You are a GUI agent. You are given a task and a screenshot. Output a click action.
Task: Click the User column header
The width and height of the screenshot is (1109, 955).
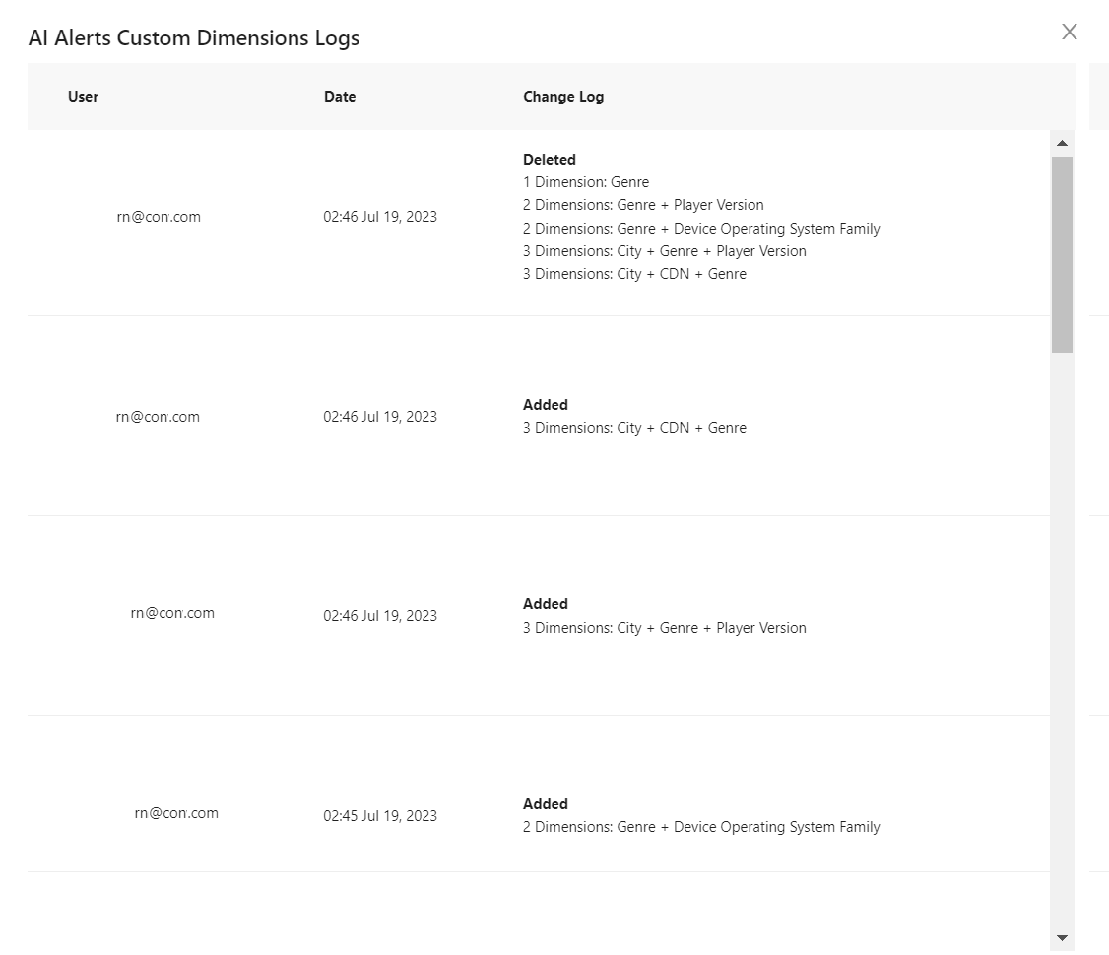point(83,97)
